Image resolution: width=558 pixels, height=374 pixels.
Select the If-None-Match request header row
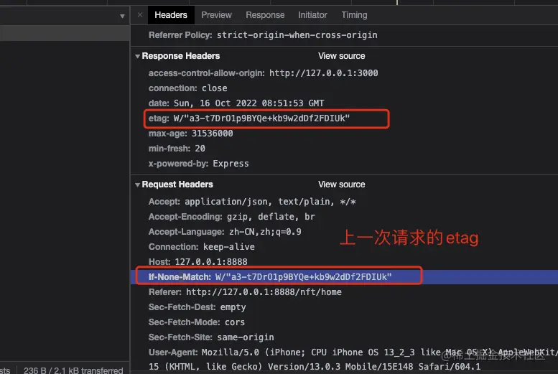click(344, 277)
